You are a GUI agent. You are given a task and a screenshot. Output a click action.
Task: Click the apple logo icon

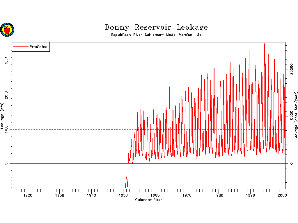(7, 30)
